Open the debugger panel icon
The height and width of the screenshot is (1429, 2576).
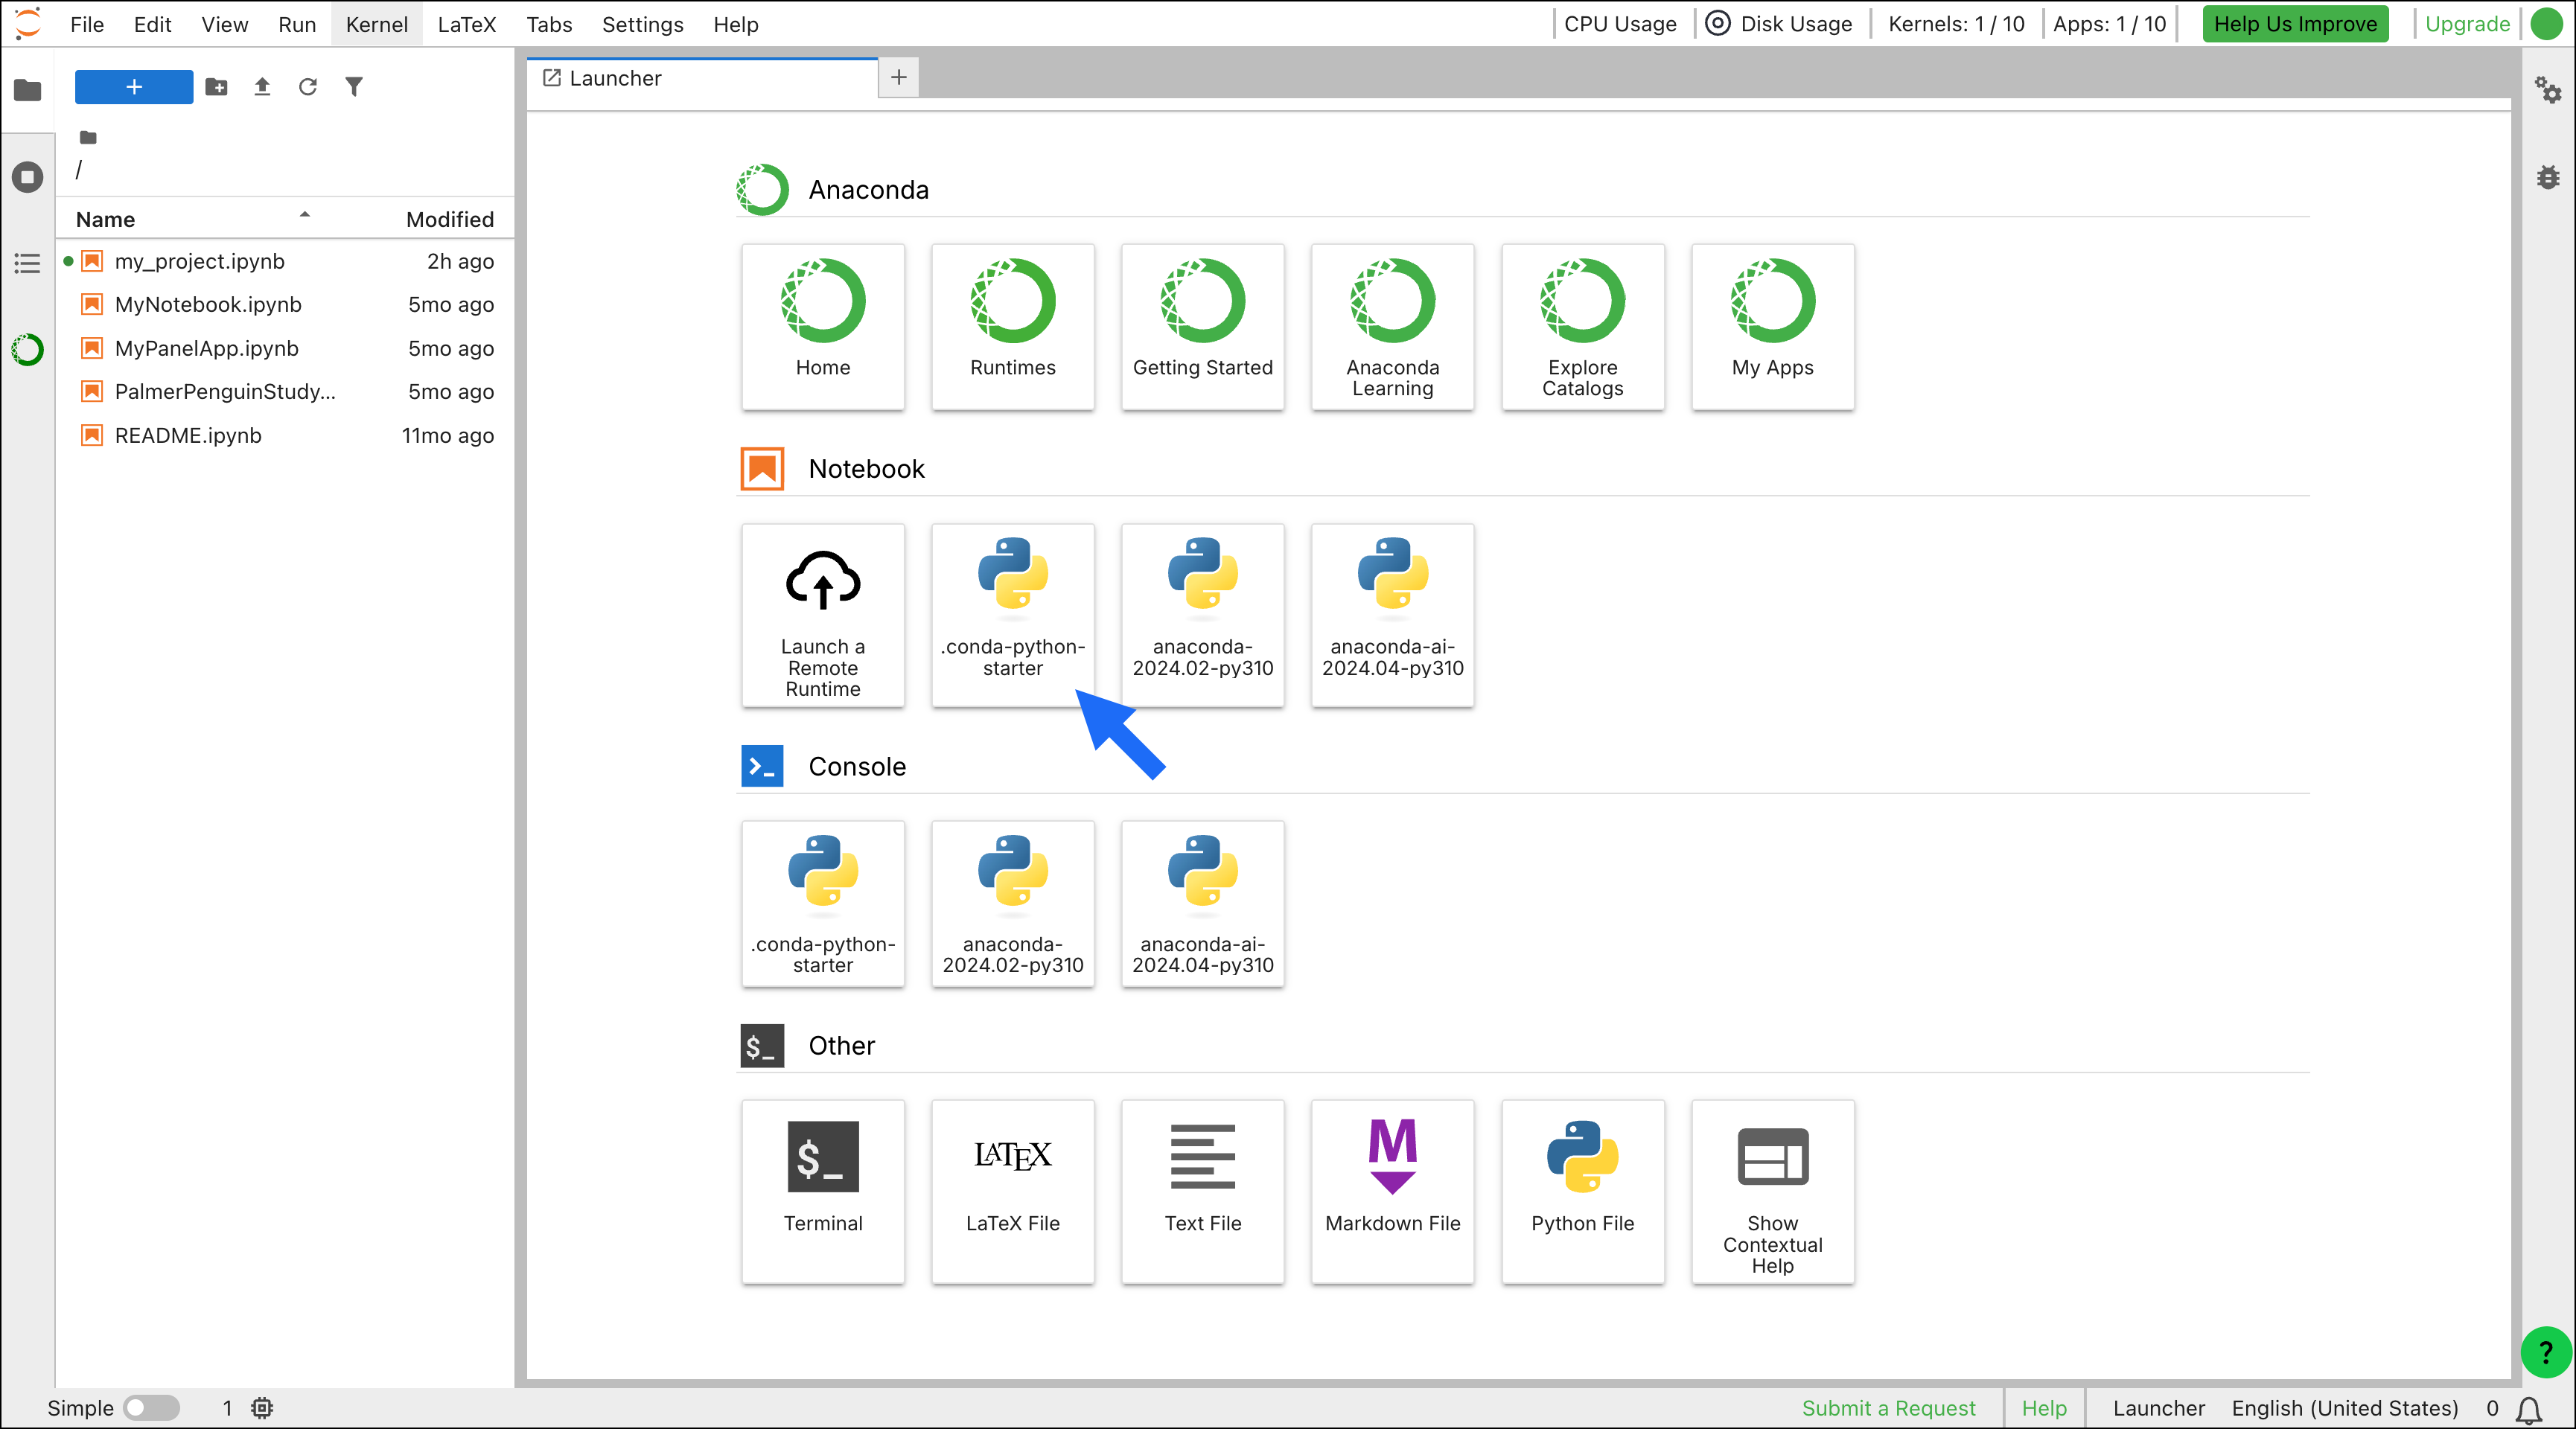click(x=2547, y=178)
